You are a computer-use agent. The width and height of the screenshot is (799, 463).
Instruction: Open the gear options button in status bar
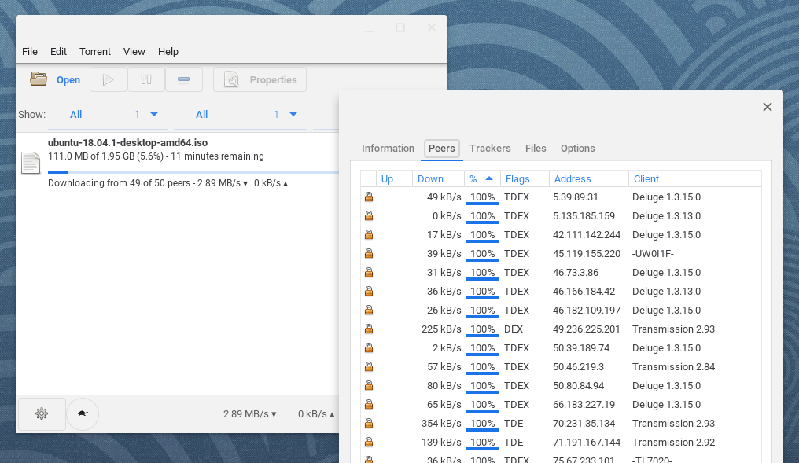coord(42,413)
